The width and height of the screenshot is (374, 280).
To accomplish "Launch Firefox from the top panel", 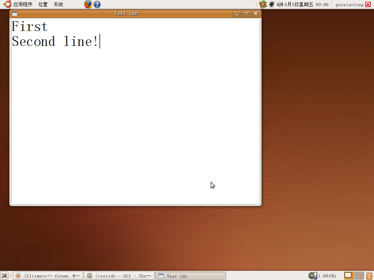I will [x=88, y=4].
